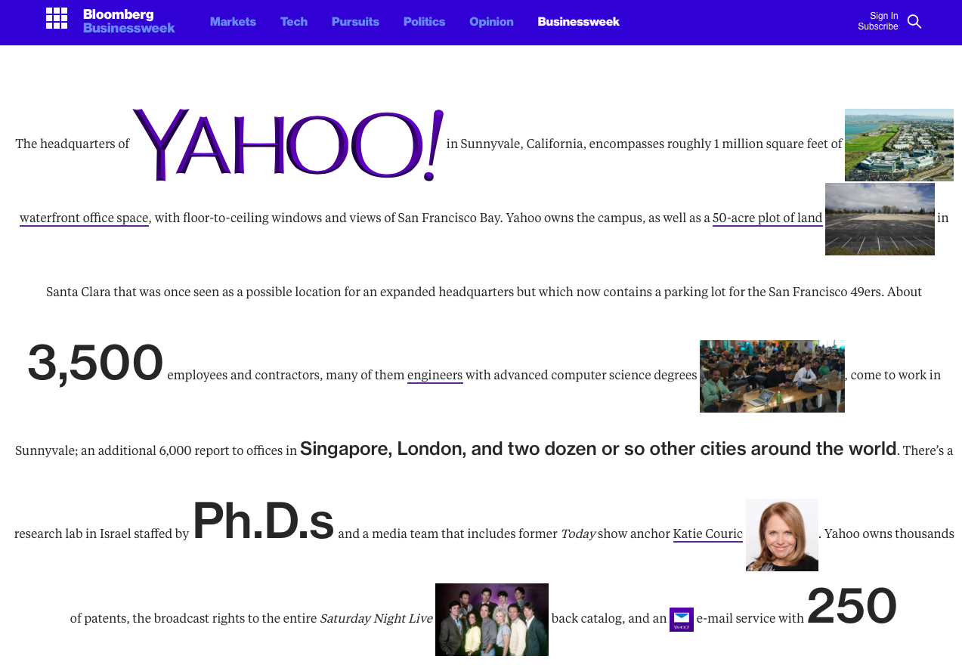This screenshot has width=962, height=668.
Task: Click the 'Singapore, London, and two dozen' heading
Action: (x=598, y=449)
